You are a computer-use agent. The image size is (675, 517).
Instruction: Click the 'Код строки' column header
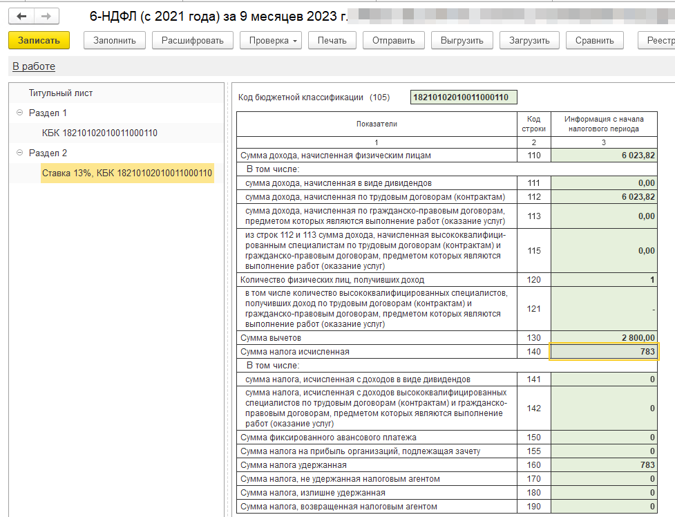tap(534, 124)
